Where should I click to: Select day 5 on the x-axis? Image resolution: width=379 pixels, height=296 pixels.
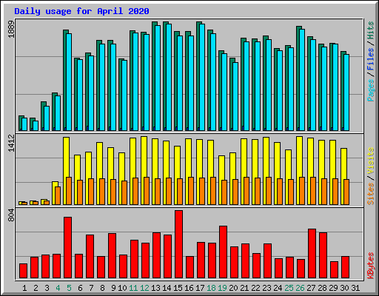point(69,288)
